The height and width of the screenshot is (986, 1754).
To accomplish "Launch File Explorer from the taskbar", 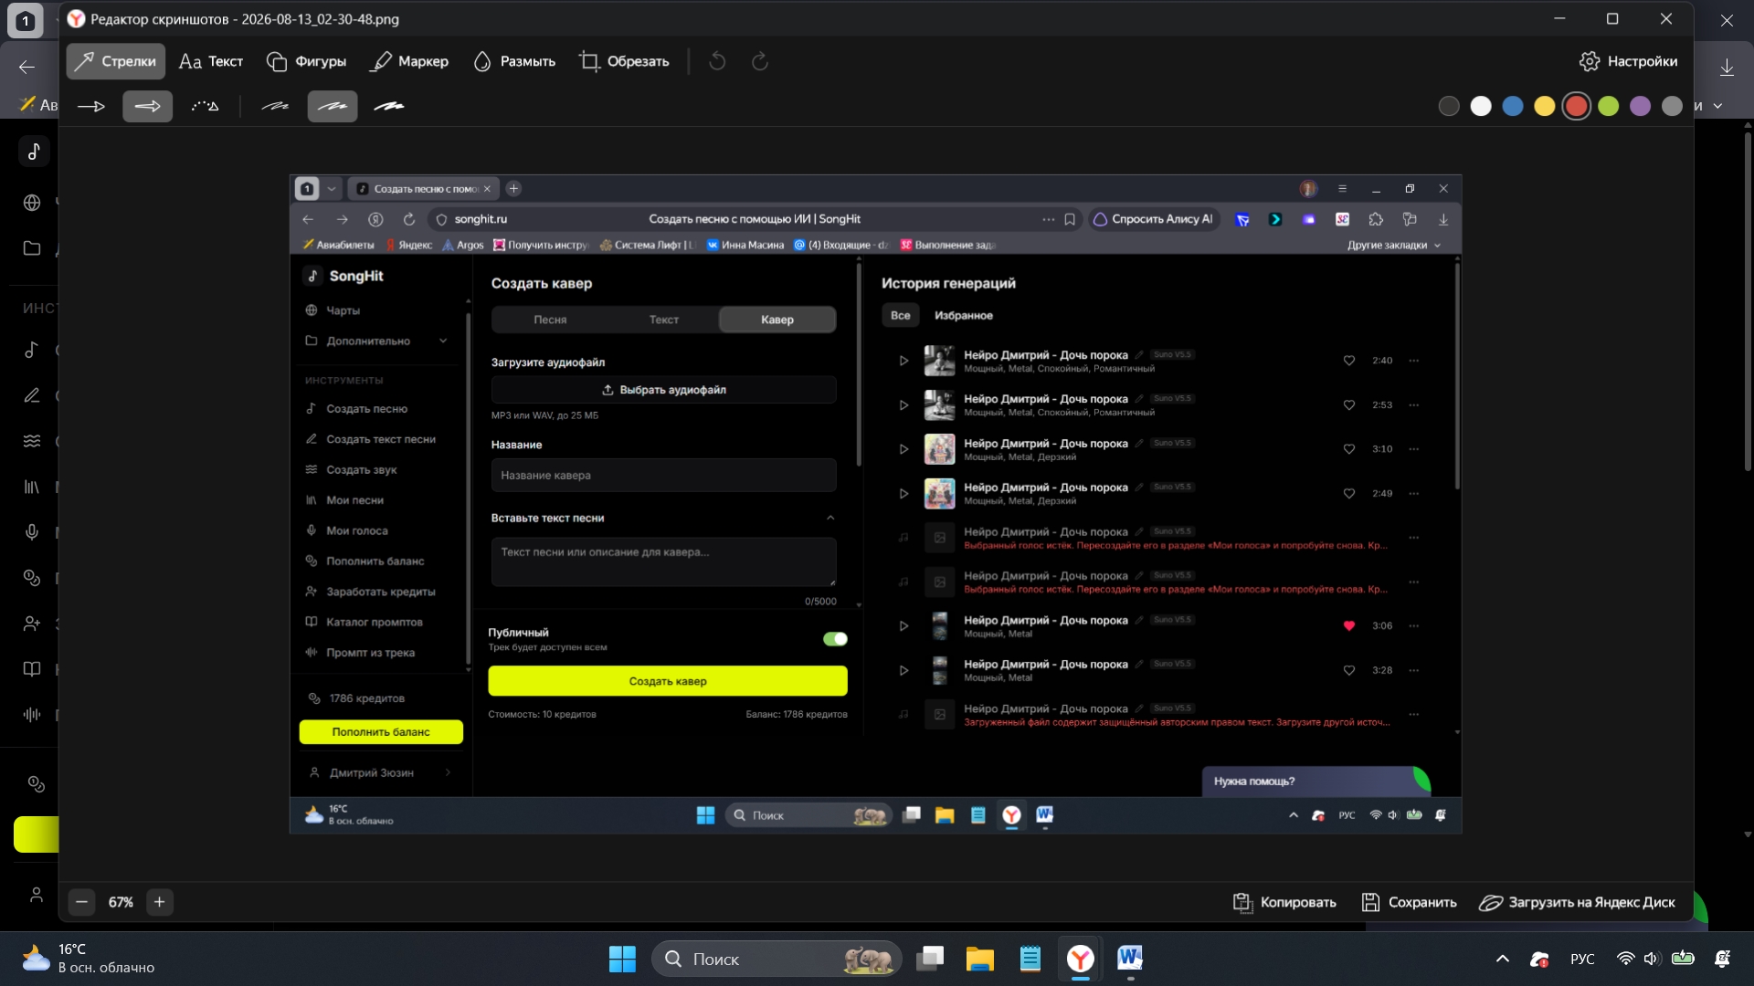I will 980,959.
